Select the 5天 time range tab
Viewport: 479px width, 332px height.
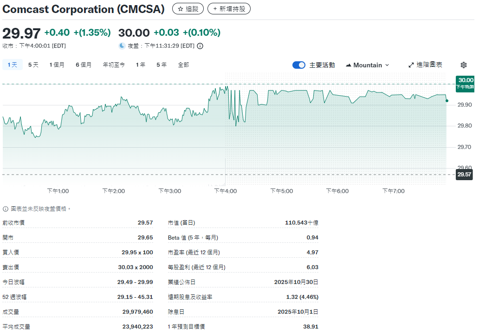coord(33,65)
